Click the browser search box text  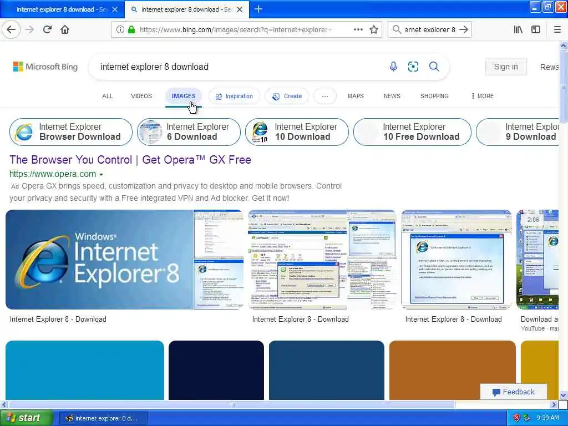tap(430, 30)
